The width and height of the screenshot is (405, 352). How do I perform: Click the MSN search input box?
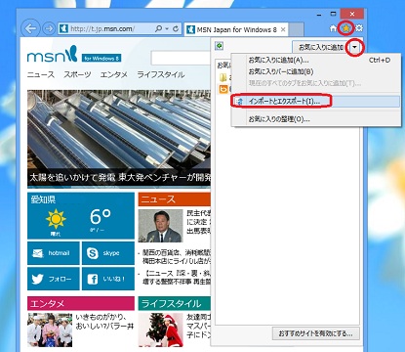(181, 59)
